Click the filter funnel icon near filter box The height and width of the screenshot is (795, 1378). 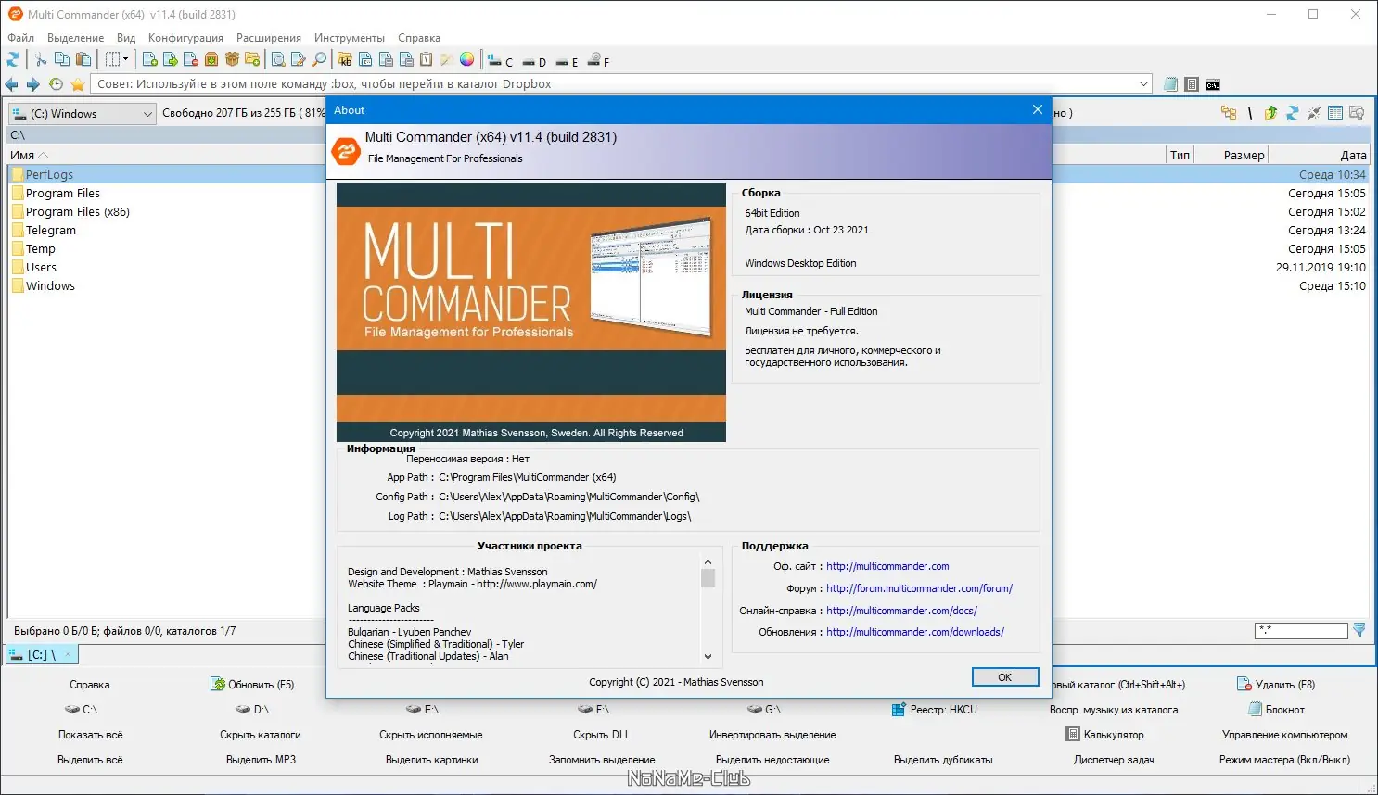(x=1359, y=630)
